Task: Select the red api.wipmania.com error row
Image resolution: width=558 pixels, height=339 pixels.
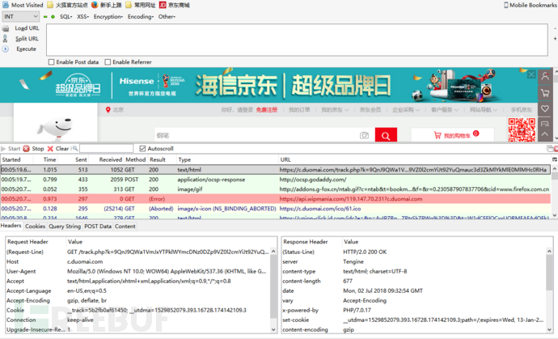Action: pyautogui.click(x=276, y=199)
